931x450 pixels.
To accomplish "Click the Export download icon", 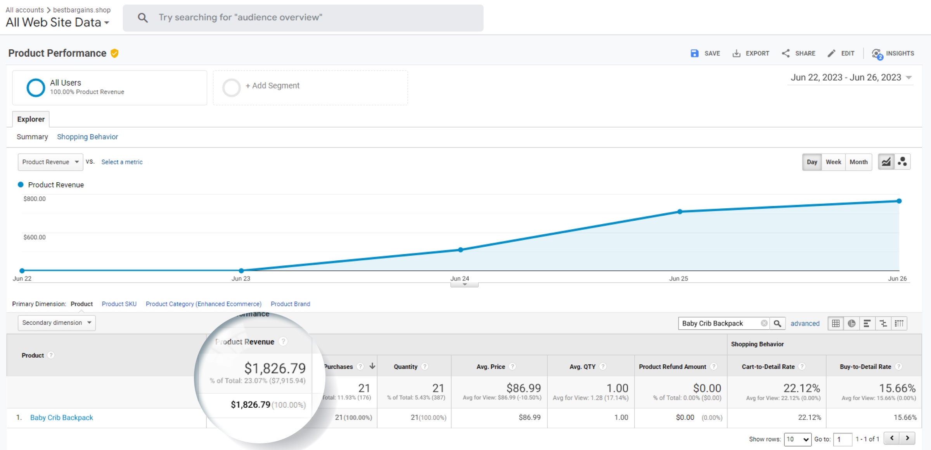I will [x=736, y=54].
